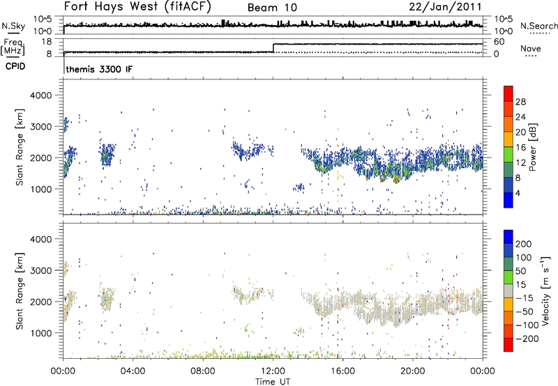Click the "04:00" time axis label
558x386 pixels.
coord(133,371)
